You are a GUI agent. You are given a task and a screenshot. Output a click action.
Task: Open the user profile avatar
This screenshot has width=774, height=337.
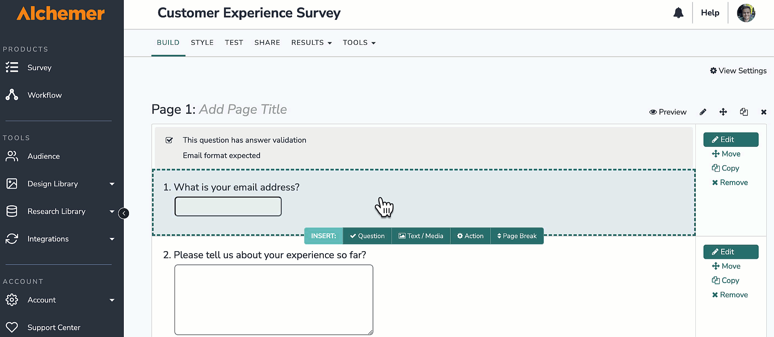coord(746,13)
